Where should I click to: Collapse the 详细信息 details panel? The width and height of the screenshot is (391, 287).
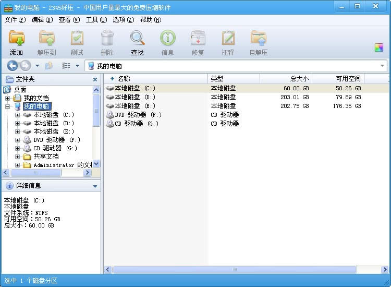point(95,186)
